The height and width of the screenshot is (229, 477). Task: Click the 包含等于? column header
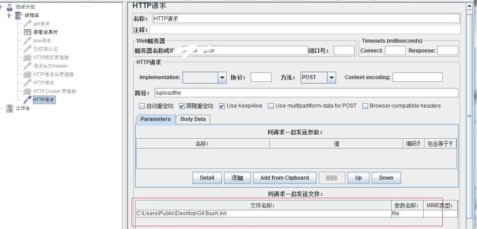tap(440, 144)
